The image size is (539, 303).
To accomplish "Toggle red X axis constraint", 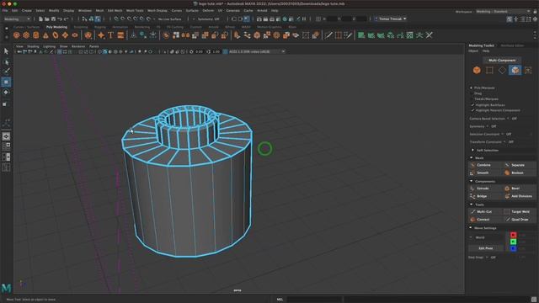I will [513, 235].
